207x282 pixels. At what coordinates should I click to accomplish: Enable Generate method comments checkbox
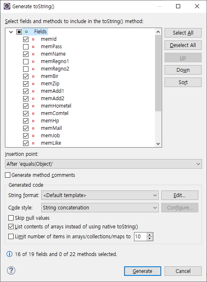[7, 175]
